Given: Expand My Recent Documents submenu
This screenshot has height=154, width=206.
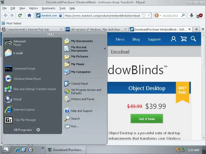Looking at the screenshot, I should point(85,49).
